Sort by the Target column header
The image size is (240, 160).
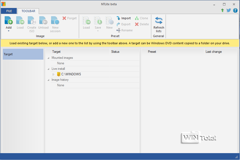click(x=78, y=52)
